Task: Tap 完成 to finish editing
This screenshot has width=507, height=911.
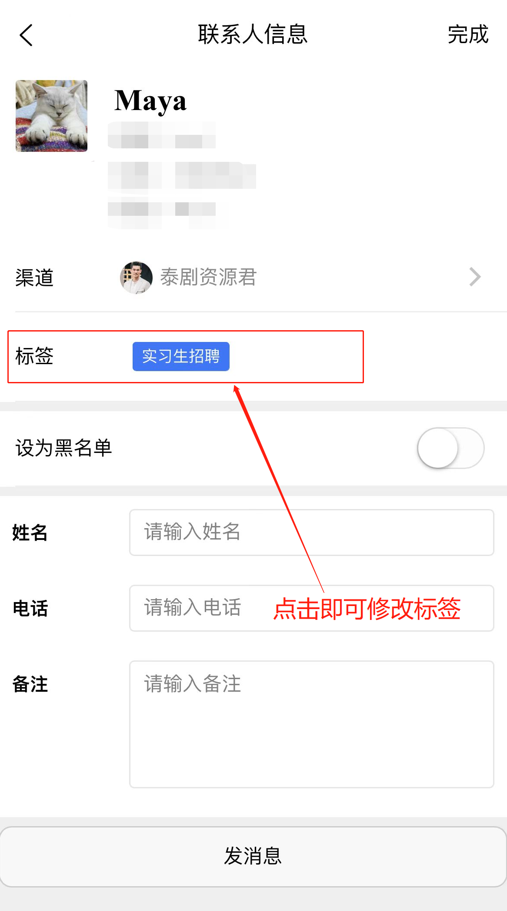Action: tap(468, 34)
